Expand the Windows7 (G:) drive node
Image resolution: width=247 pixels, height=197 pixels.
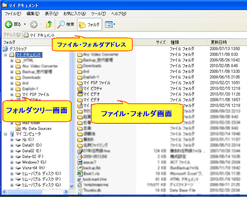point(12,162)
